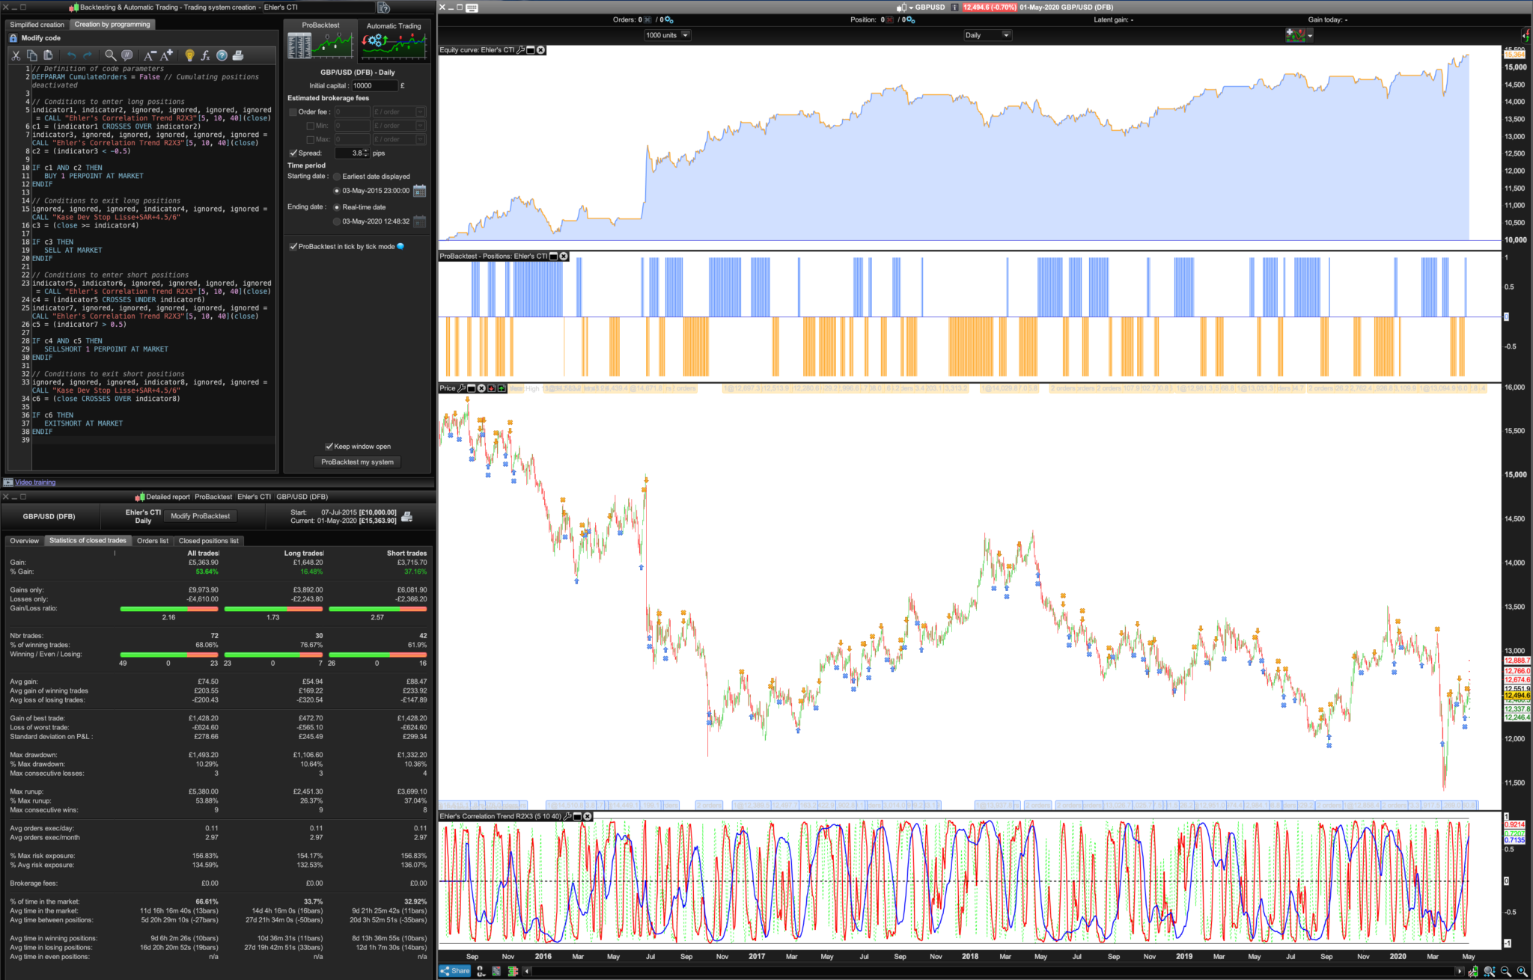Click the cut scissors icon in code editor
1533x980 pixels.
coord(16,55)
